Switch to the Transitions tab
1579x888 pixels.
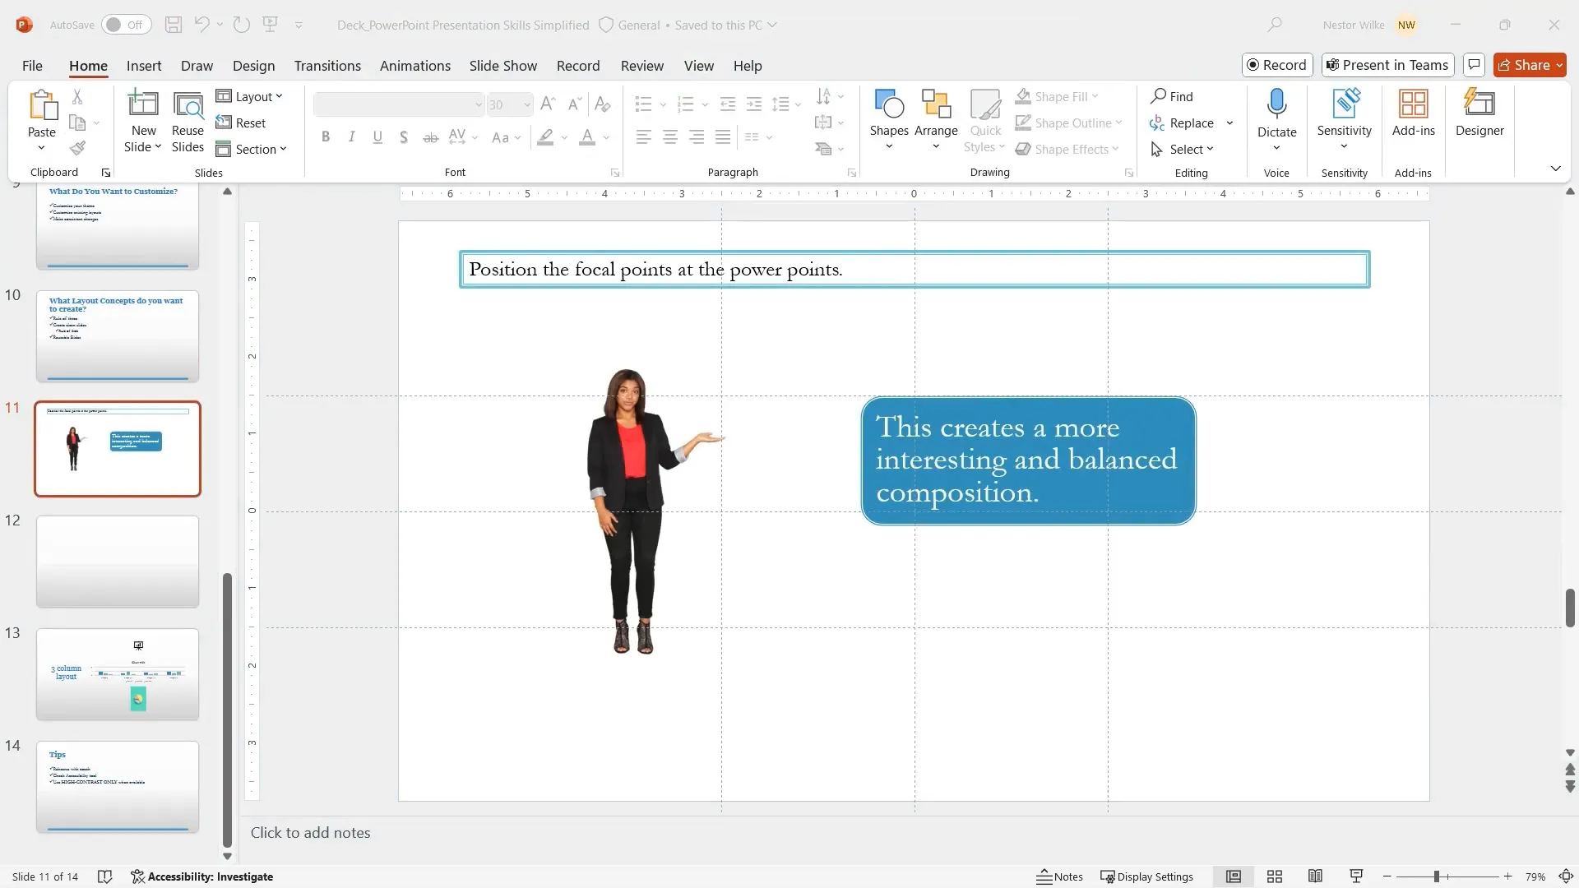coord(327,66)
